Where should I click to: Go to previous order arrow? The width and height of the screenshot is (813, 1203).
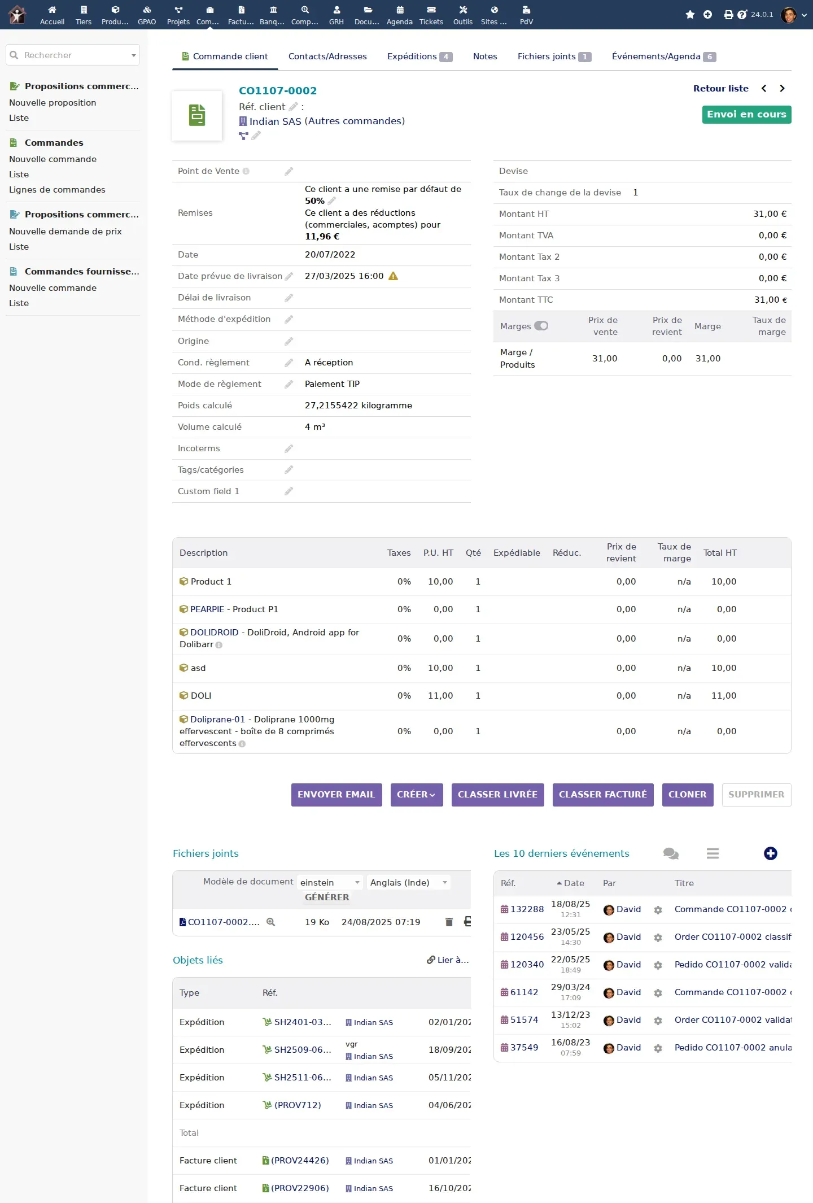764,89
